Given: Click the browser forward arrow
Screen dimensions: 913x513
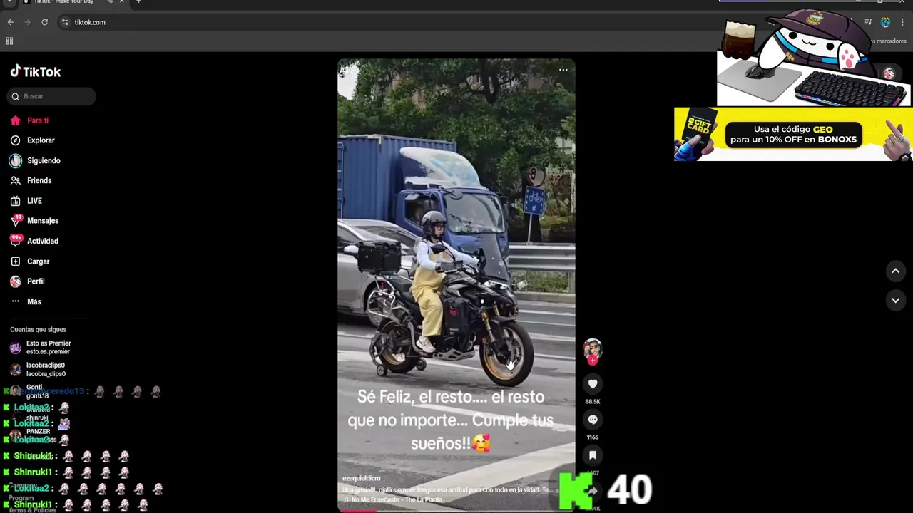Looking at the screenshot, I should (x=27, y=22).
